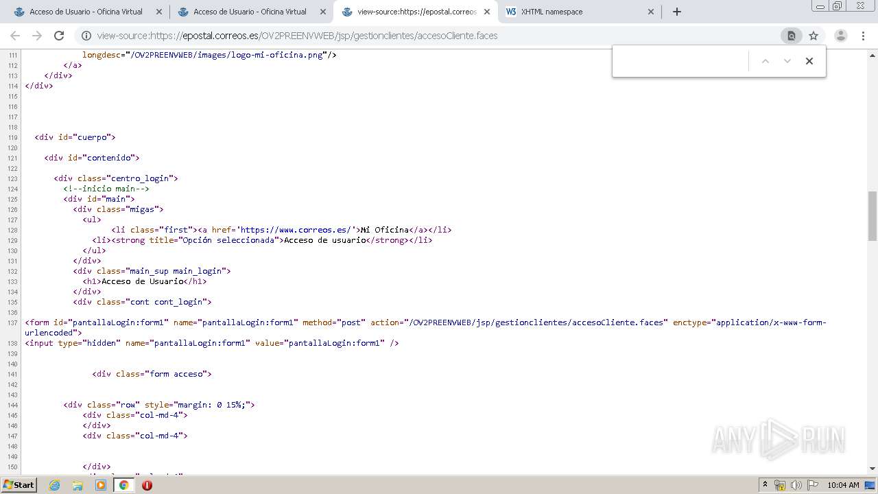The width and height of the screenshot is (878, 494).
Task: Click the 'Opción seleccionada' title attribute text
Action: tap(230, 240)
